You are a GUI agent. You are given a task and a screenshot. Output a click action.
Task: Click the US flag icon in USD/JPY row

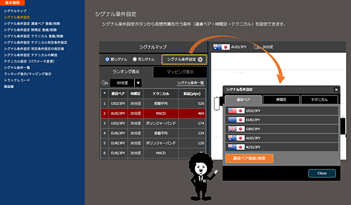232,111
